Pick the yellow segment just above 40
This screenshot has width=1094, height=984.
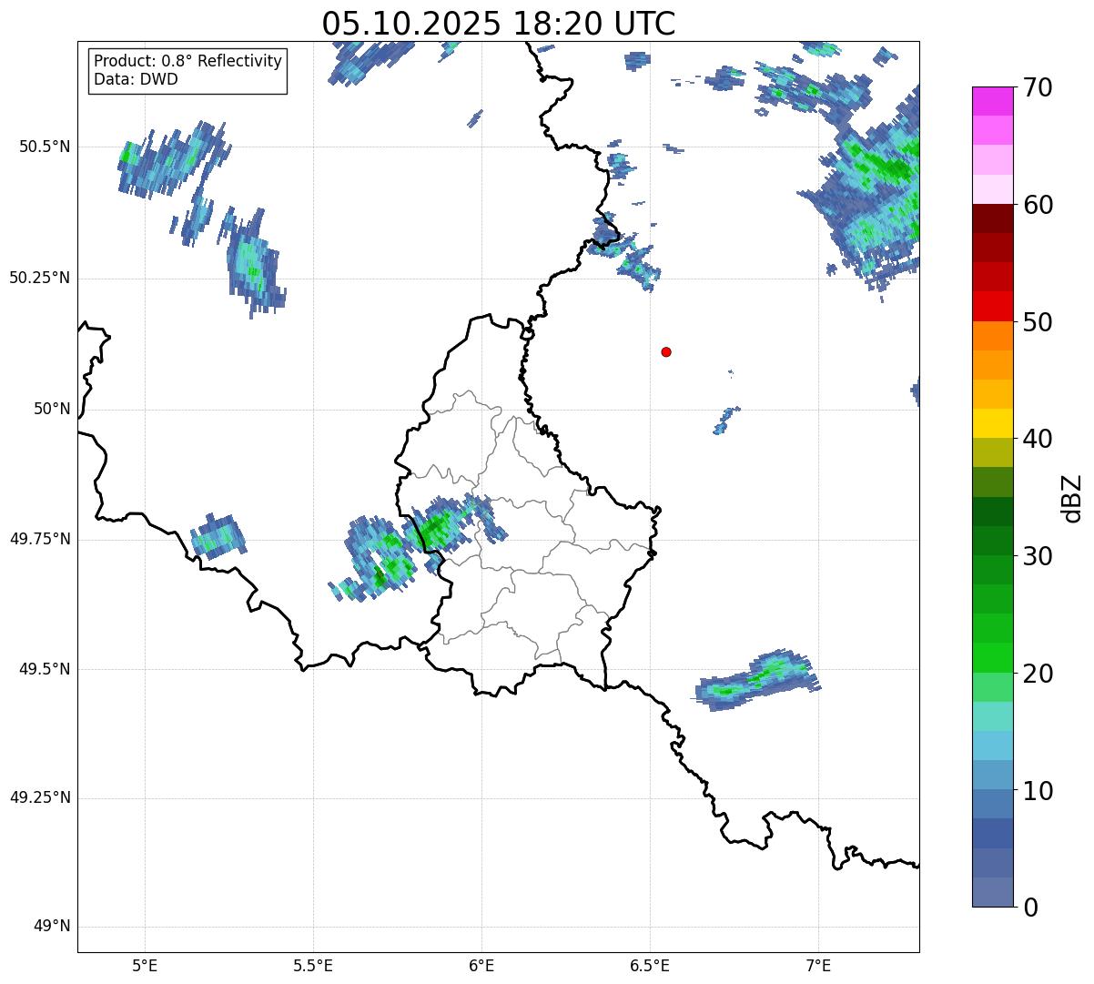(x=992, y=423)
